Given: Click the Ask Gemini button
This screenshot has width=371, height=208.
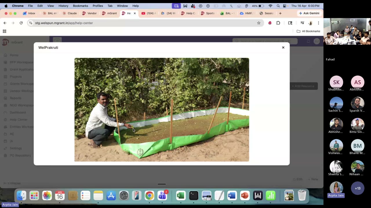Looking at the screenshot, I should pos(309,13).
